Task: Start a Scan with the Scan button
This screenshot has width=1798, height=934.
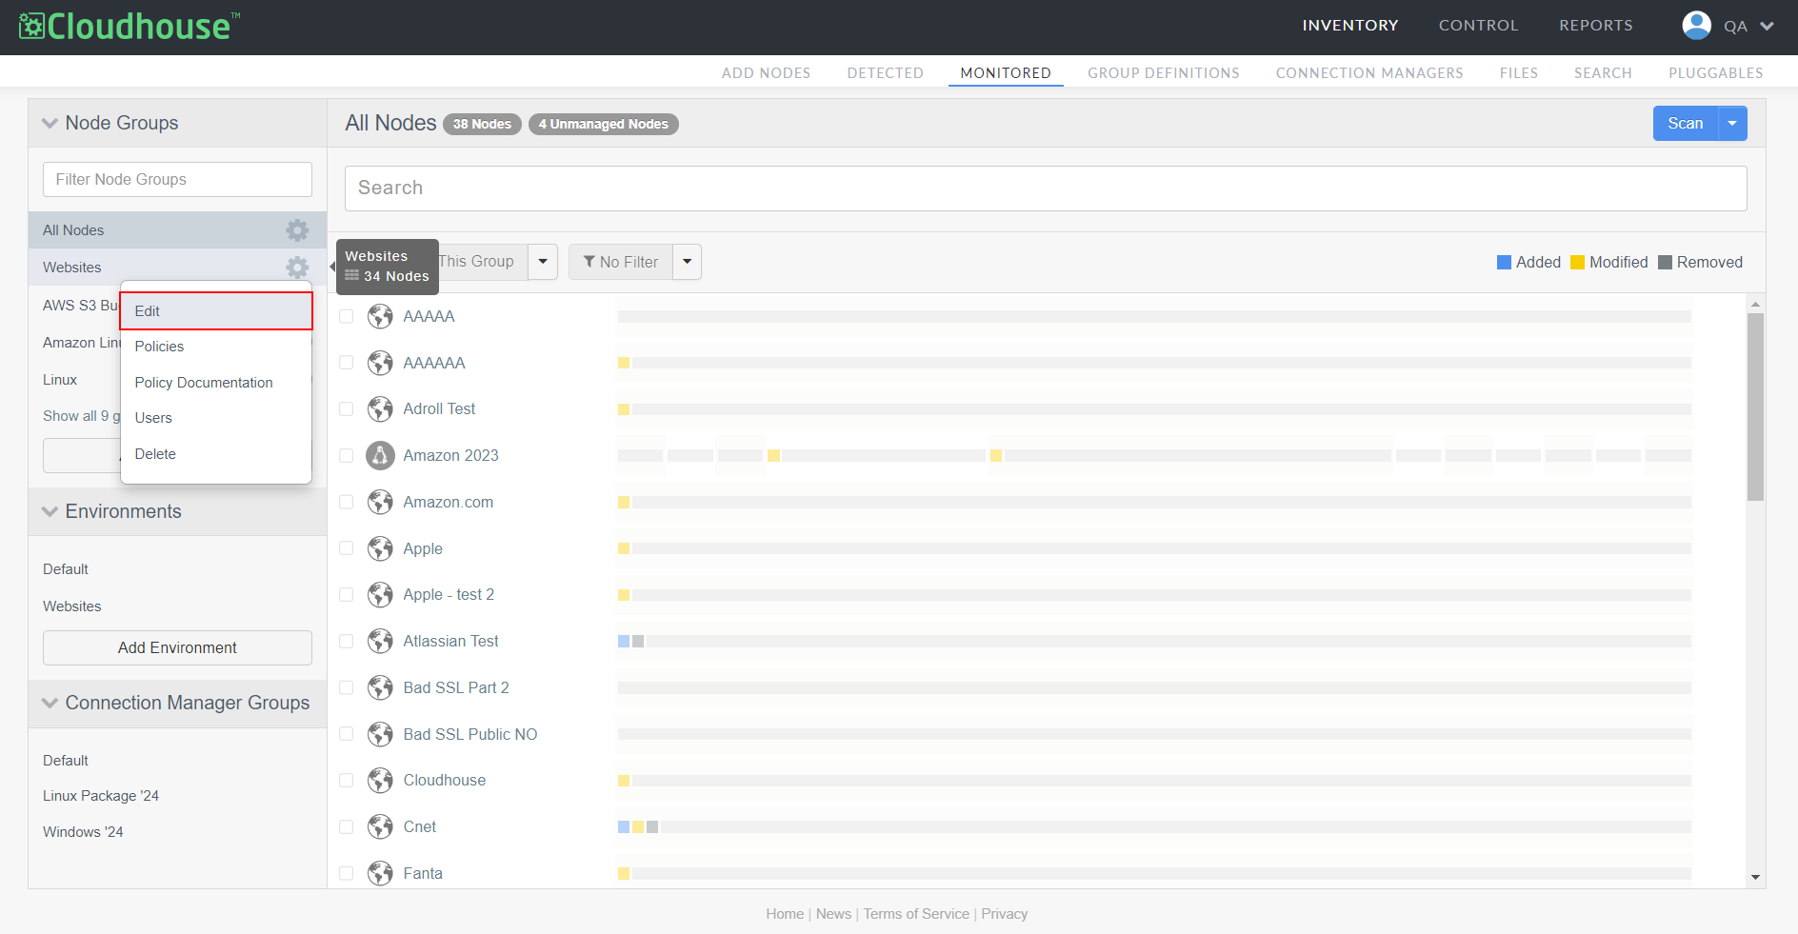Action: (x=1686, y=124)
